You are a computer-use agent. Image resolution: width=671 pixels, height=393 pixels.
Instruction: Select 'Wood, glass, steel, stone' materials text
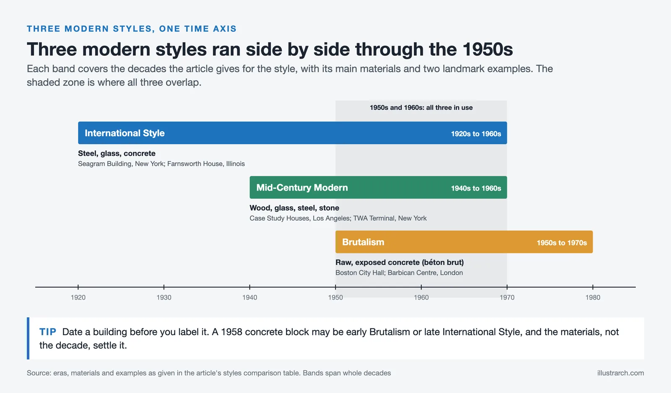coord(294,208)
